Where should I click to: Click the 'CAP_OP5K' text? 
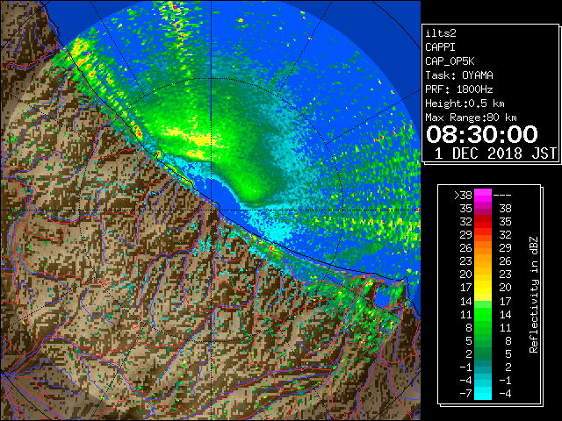(450, 61)
